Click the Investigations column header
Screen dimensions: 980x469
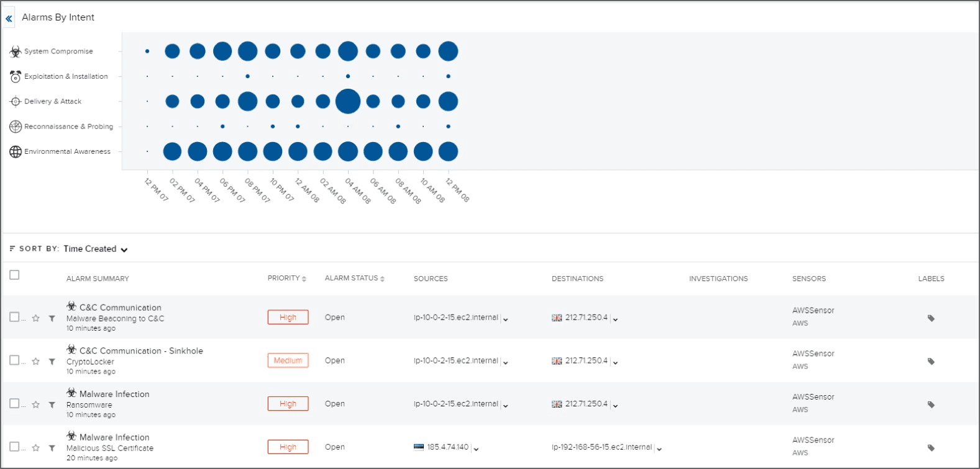pos(718,279)
